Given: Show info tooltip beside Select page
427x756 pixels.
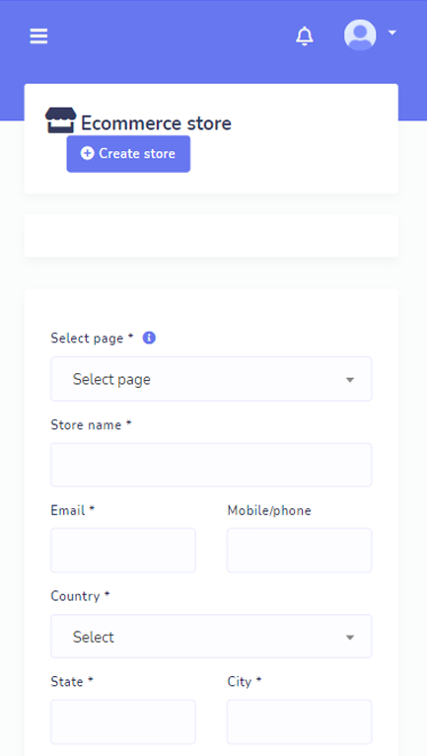Looking at the screenshot, I should click(149, 338).
